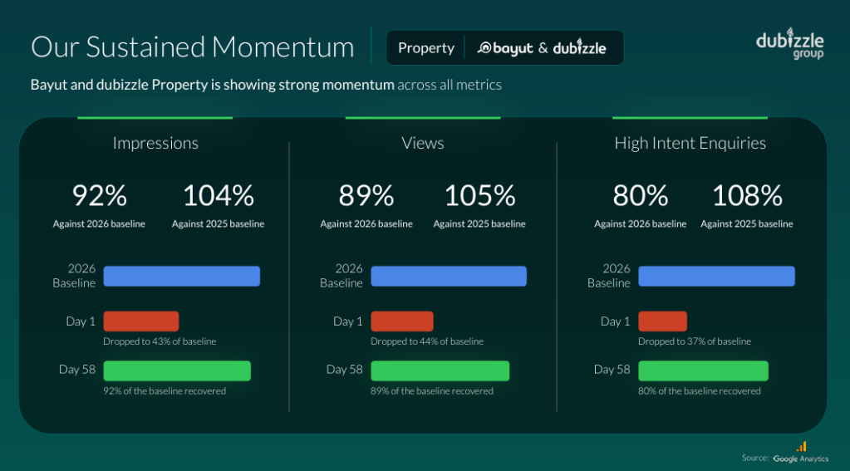Click 'Against 2025 baseline' under 108%
Image resolution: width=850 pixels, height=471 pixels.
click(747, 223)
